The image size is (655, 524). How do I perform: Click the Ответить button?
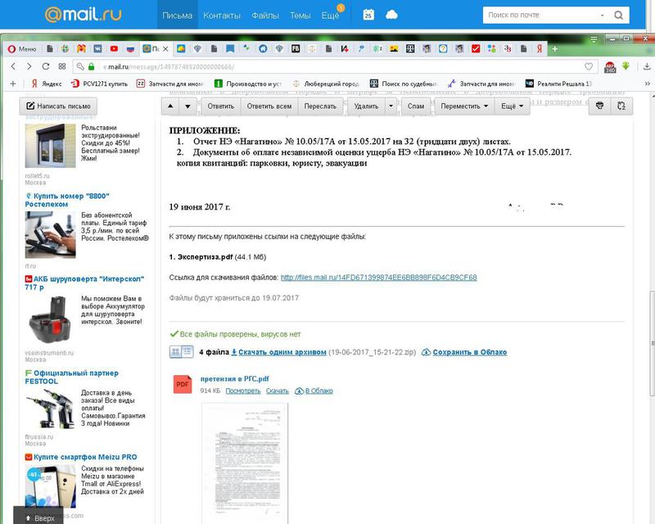pos(220,106)
